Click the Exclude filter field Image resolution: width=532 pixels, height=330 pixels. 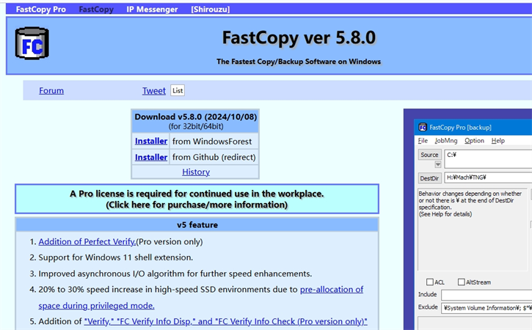click(487, 308)
